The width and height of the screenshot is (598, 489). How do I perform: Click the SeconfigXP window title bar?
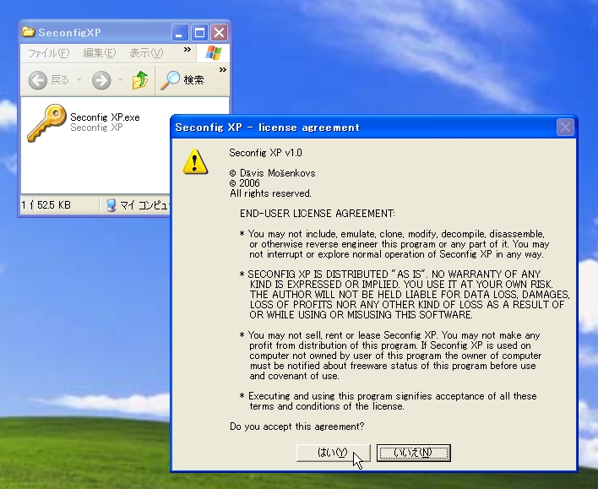pyautogui.click(x=95, y=32)
